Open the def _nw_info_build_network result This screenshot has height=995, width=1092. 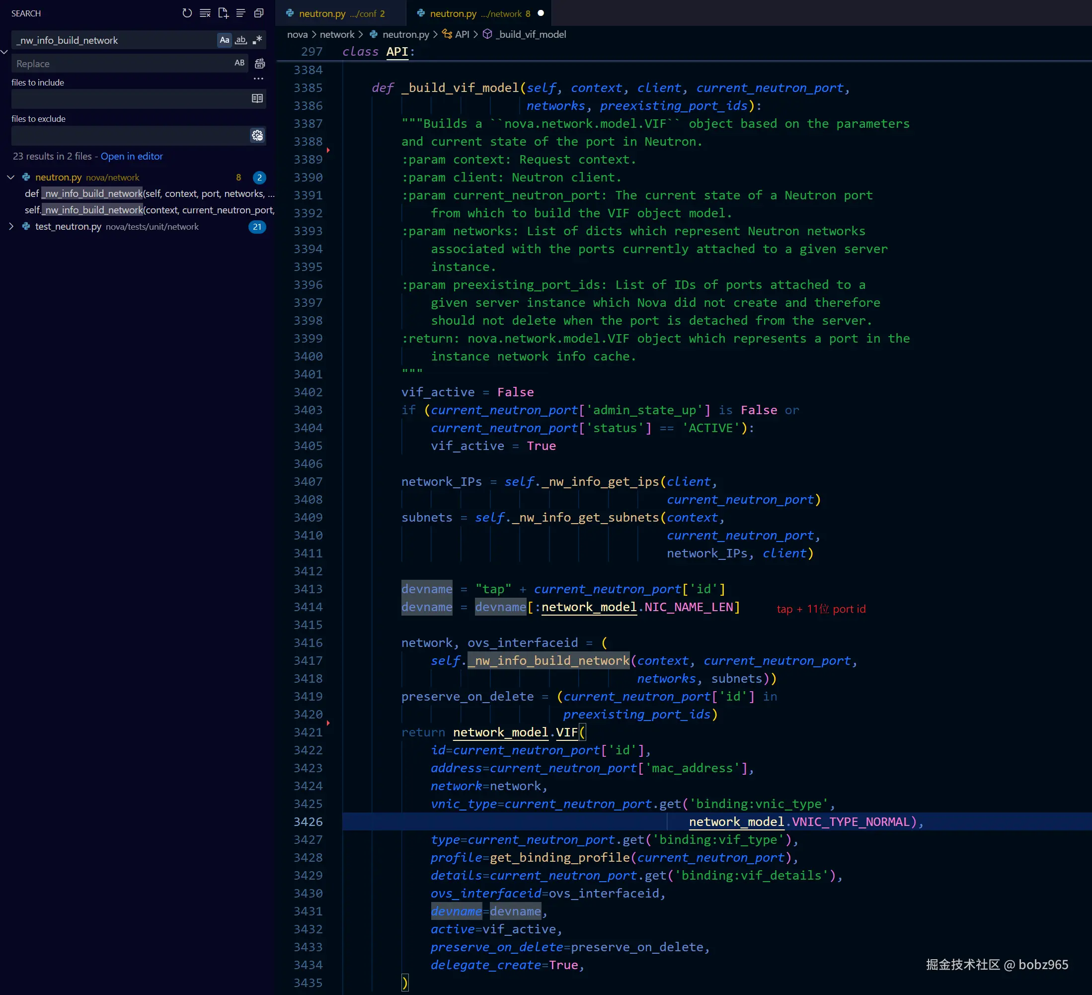[x=150, y=193]
